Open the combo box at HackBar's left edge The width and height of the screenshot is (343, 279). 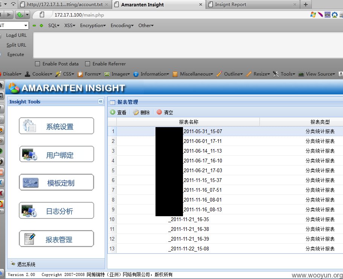[x=14, y=26]
